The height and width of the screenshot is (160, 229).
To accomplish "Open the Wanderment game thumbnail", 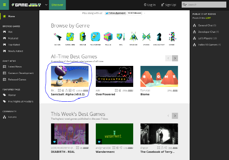I will tap(114, 134).
